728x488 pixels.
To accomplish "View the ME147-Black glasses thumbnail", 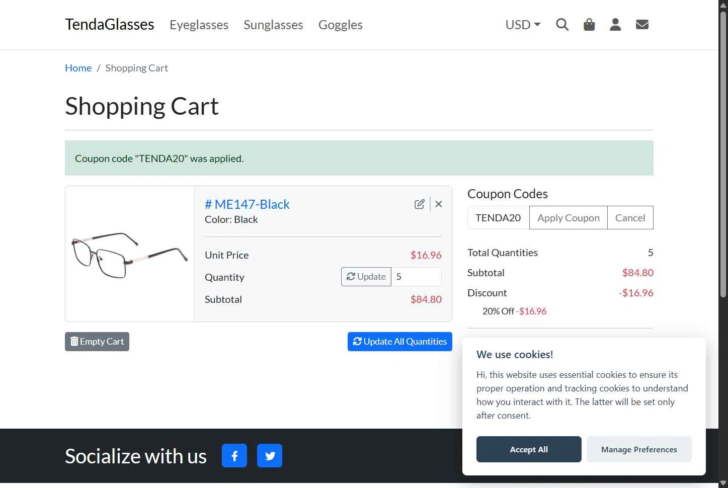I will (130, 254).
